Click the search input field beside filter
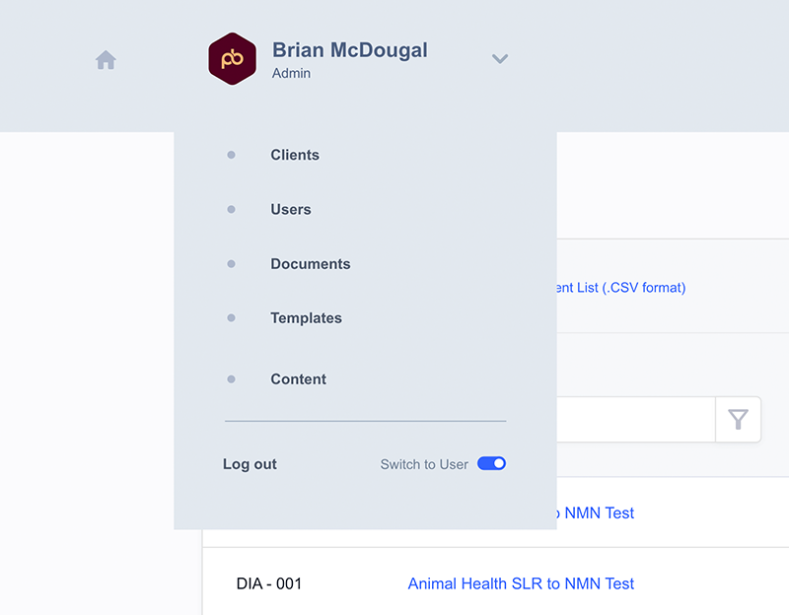Viewport: 789px width, 615px height. (636, 420)
